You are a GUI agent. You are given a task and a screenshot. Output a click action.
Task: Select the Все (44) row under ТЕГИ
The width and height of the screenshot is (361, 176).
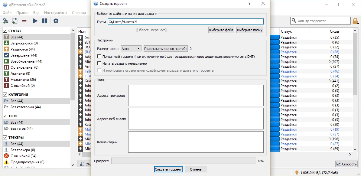coord(36,122)
